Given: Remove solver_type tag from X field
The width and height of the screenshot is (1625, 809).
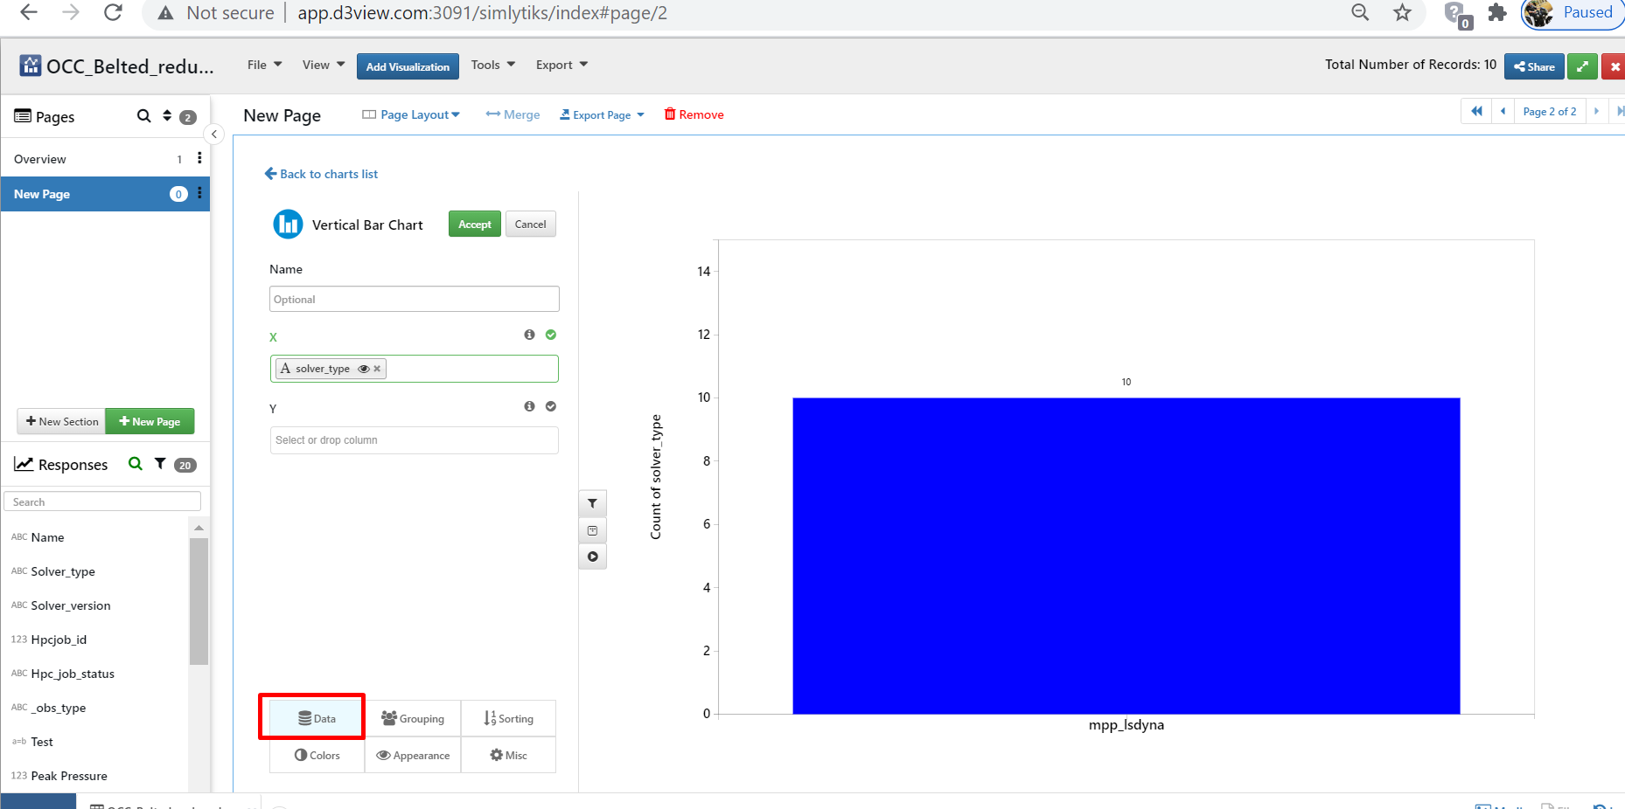Looking at the screenshot, I should 377,369.
